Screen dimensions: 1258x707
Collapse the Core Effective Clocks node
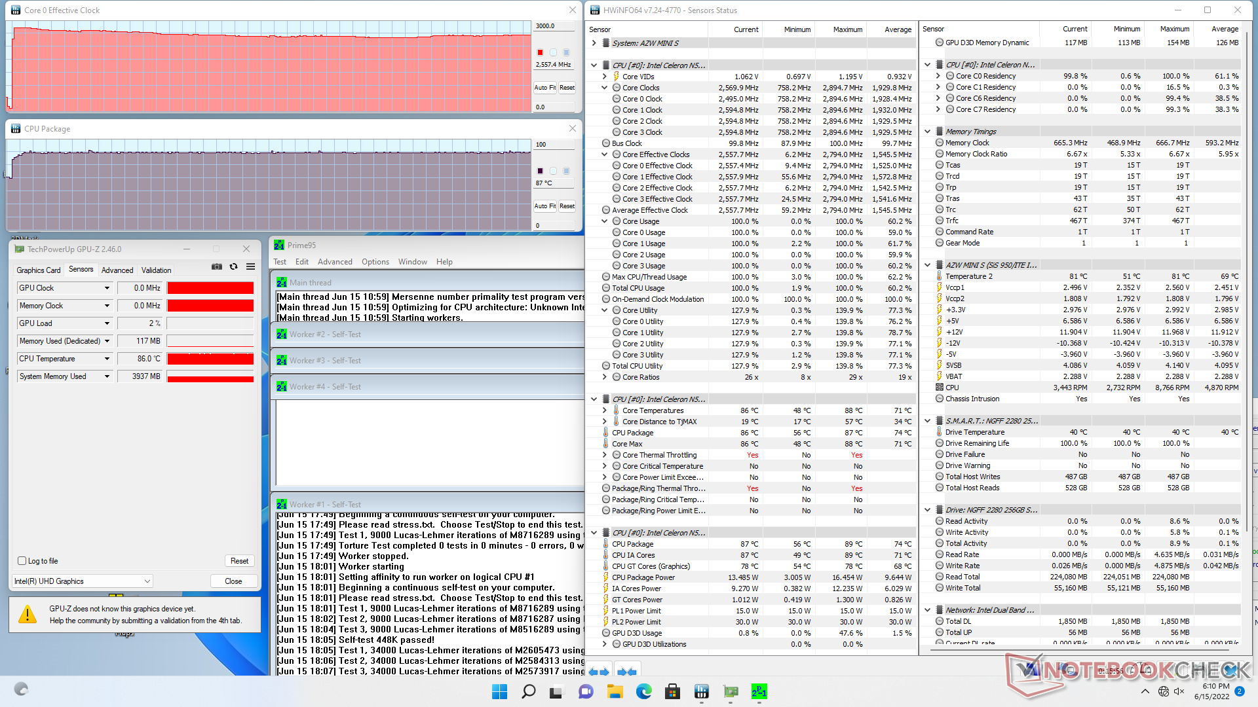tap(604, 154)
